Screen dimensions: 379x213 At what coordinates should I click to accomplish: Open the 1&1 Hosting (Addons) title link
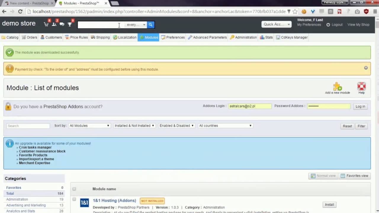pos(114,201)
